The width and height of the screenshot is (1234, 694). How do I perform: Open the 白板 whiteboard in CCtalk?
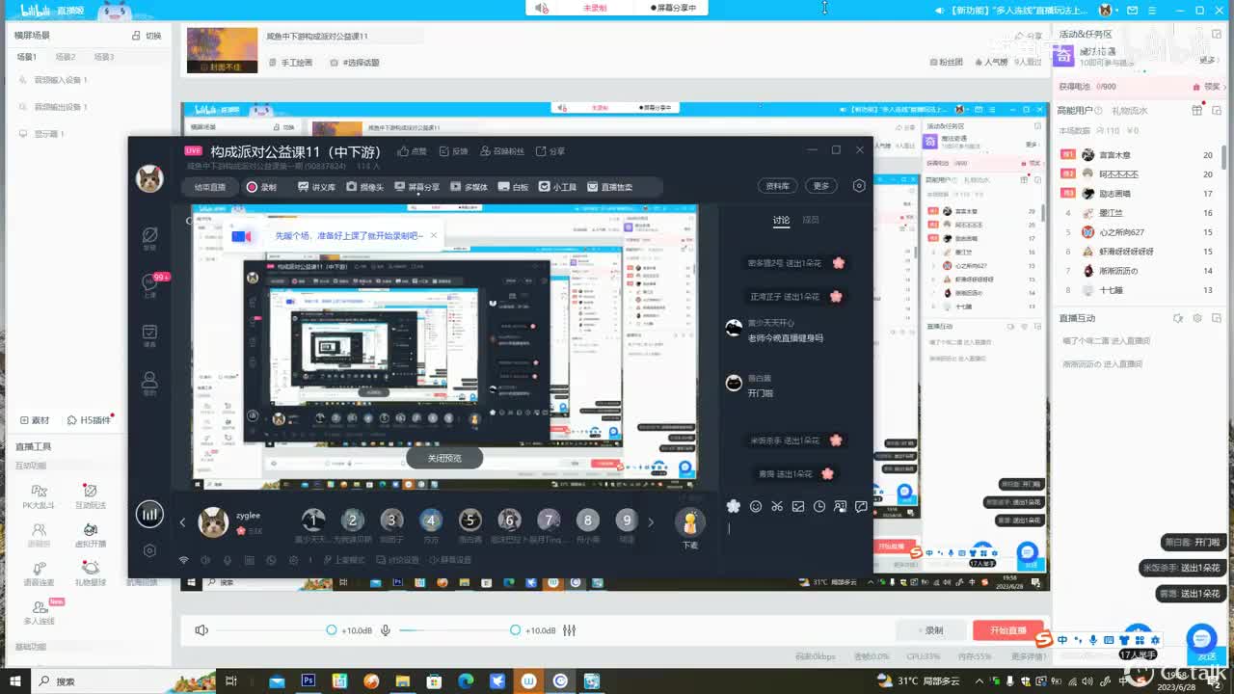(514, 187)
